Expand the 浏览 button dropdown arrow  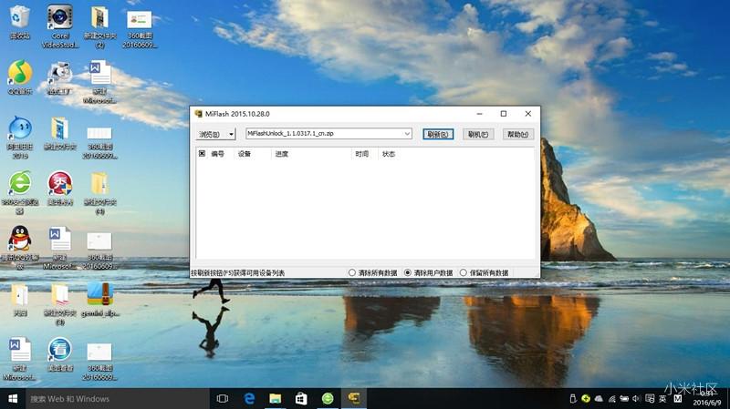[232, 134]
